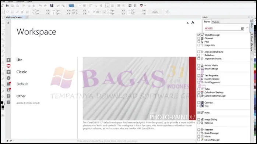The image size is (257, 144).
Task: Check the Undo Manager docker option
Action: [x=199, y=133]
